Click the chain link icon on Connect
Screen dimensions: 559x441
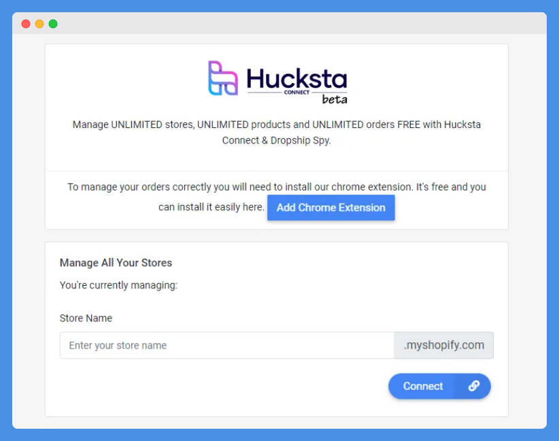[x=474, y=386]
